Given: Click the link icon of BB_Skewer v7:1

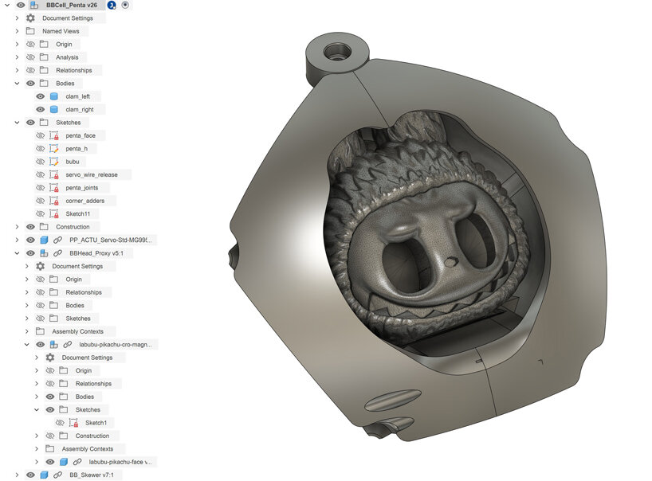Looking at the screenshot, I should [58, 475].
